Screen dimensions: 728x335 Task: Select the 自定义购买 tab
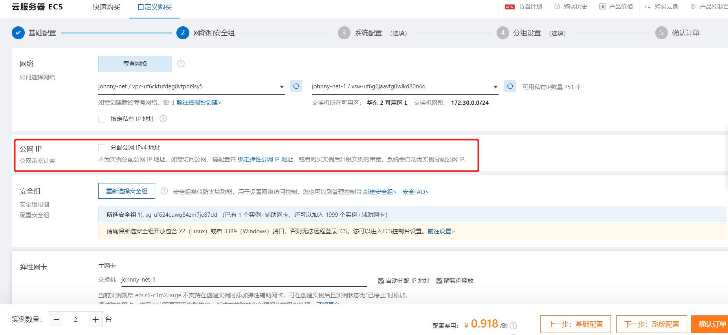pos(154,7)
